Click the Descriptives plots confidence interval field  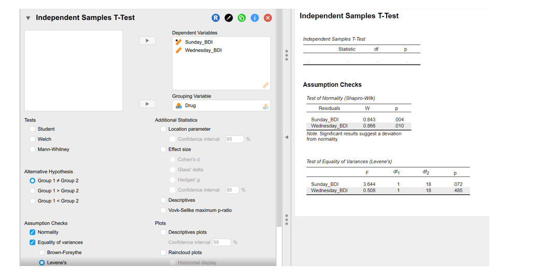[x=221, y=242]
